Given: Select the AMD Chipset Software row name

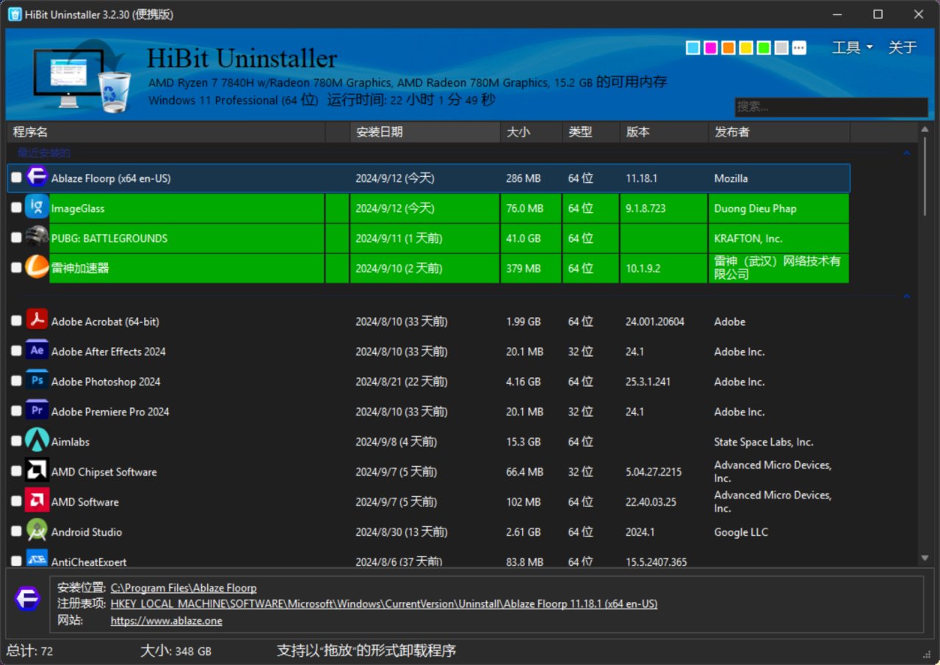Looking at the screenshot, I should click(x=104, y=472).
